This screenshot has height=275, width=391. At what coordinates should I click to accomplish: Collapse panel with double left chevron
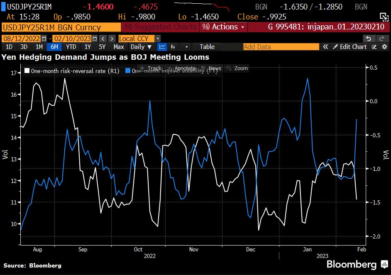click(x=325, y=47)
